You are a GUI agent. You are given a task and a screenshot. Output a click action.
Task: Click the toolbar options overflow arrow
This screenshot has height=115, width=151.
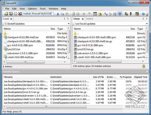147,15
